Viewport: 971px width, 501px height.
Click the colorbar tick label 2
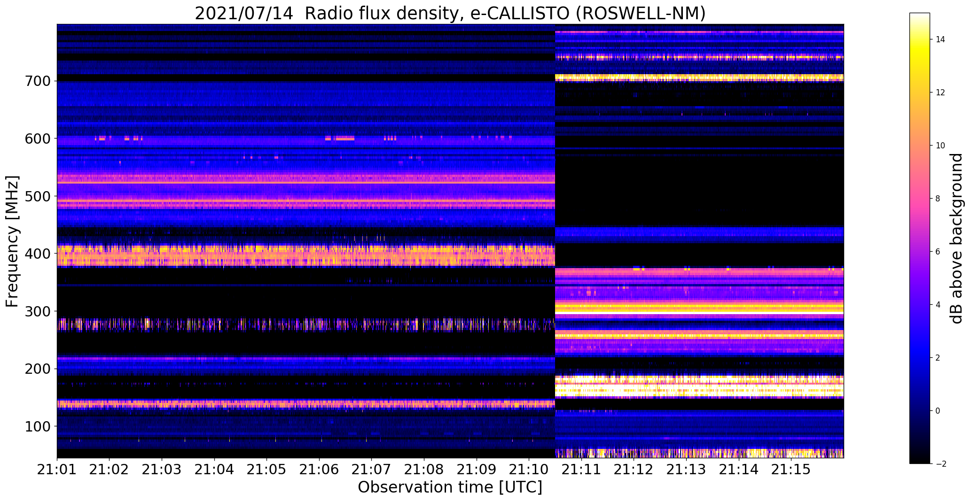938,358
